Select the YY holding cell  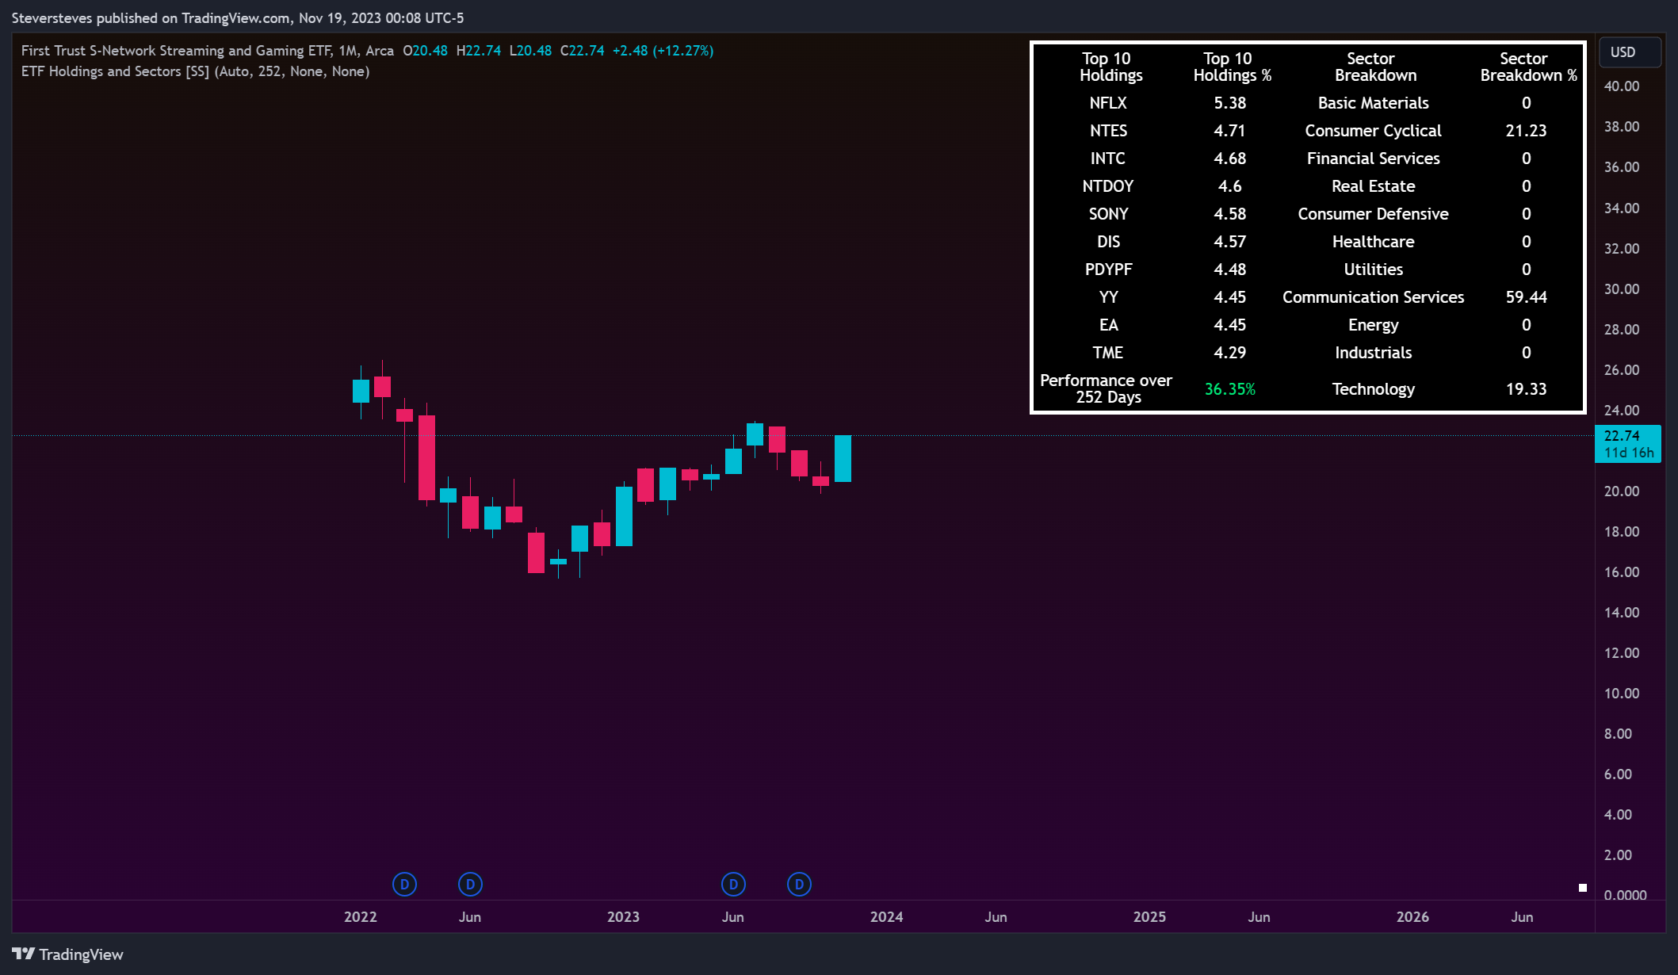click(x=1108, y=297)
